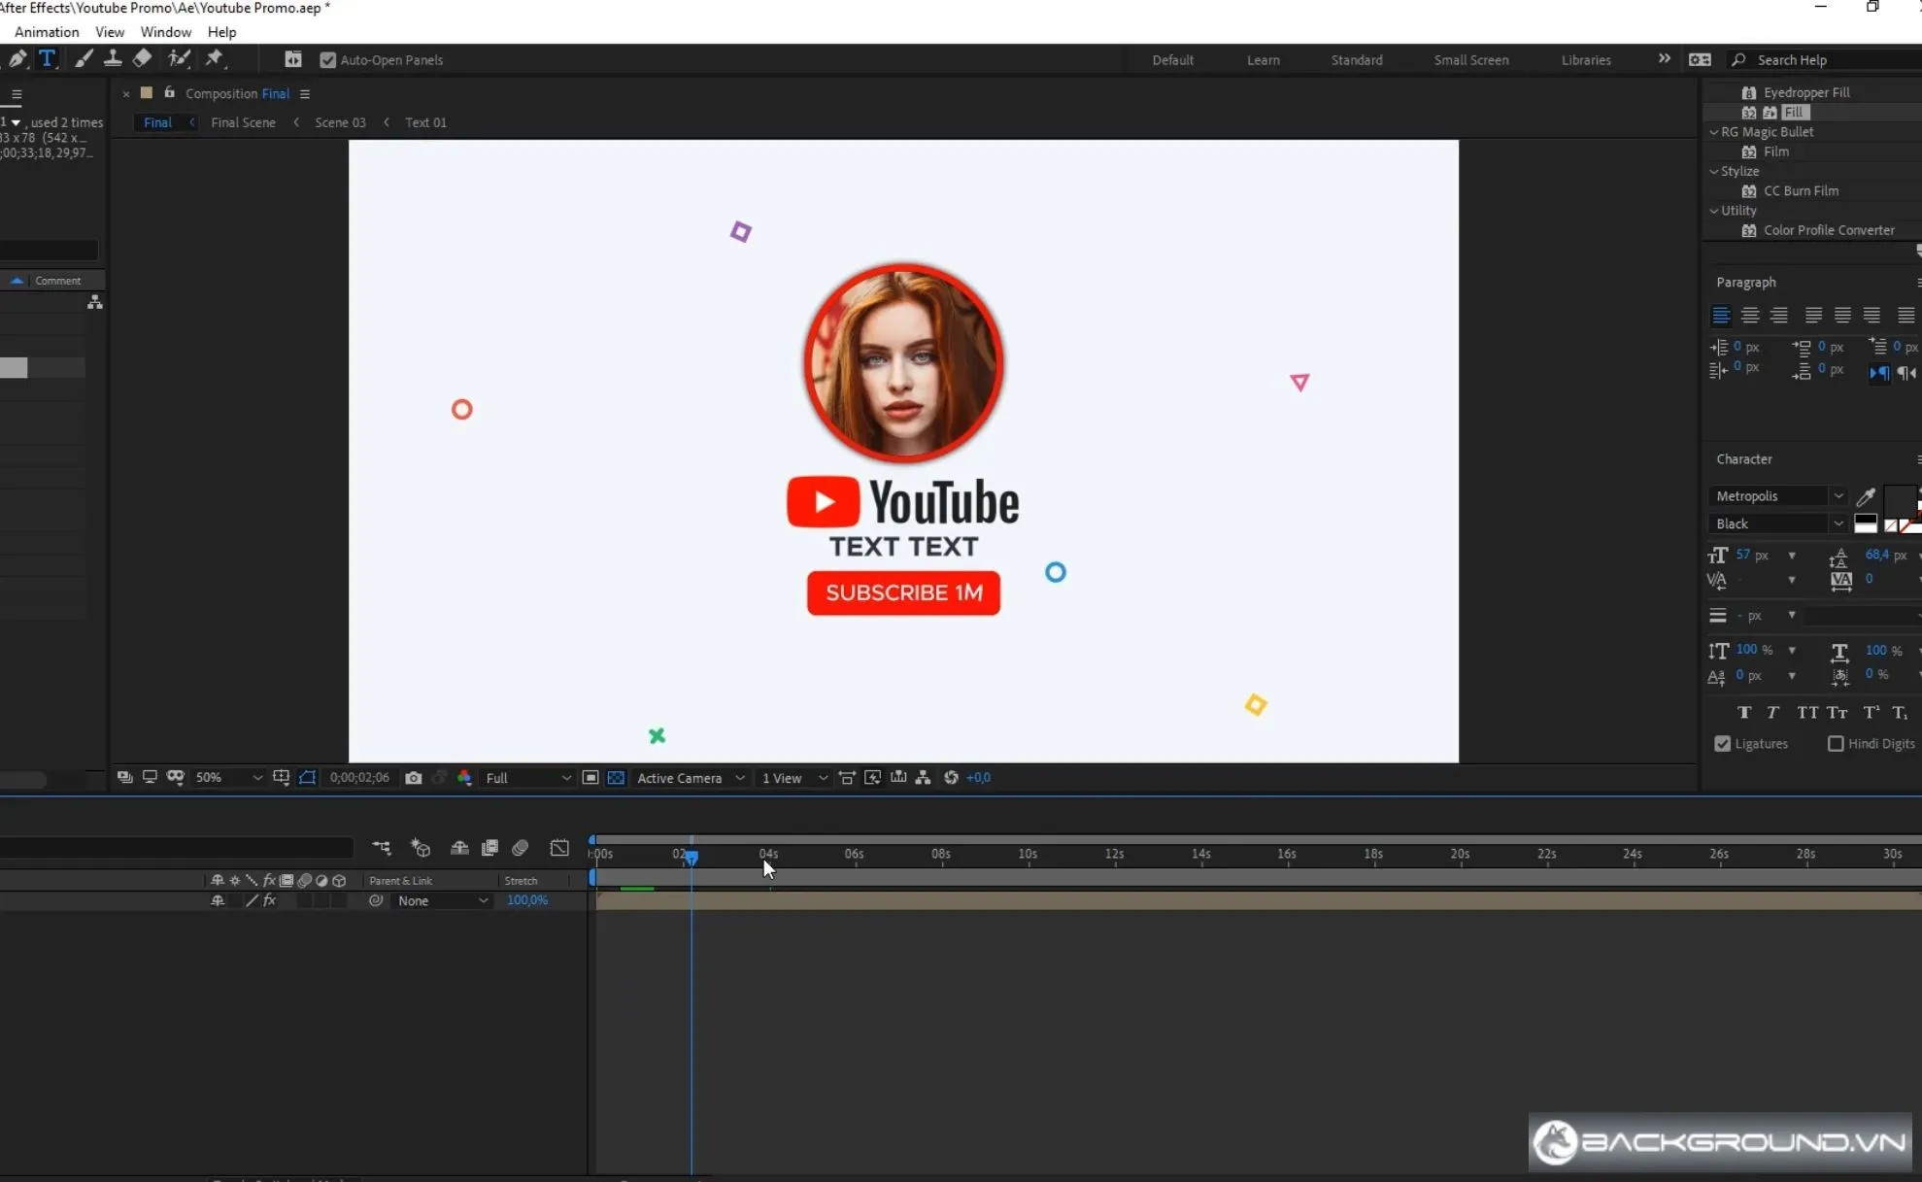Screen dimensions: 1922x1182
Task: Select the Eraser tool
Action: (x=143, y=59)
